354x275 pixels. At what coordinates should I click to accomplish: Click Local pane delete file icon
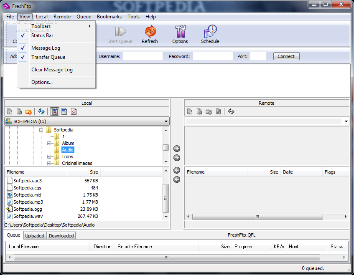pos(19,111)
